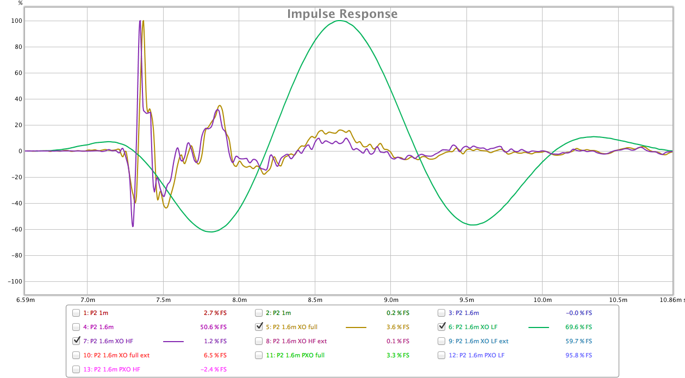Enable the 8: P2 1.6m XO HF ext checkbox
Screen dimensions: 685x378
[x=259, y=341]
